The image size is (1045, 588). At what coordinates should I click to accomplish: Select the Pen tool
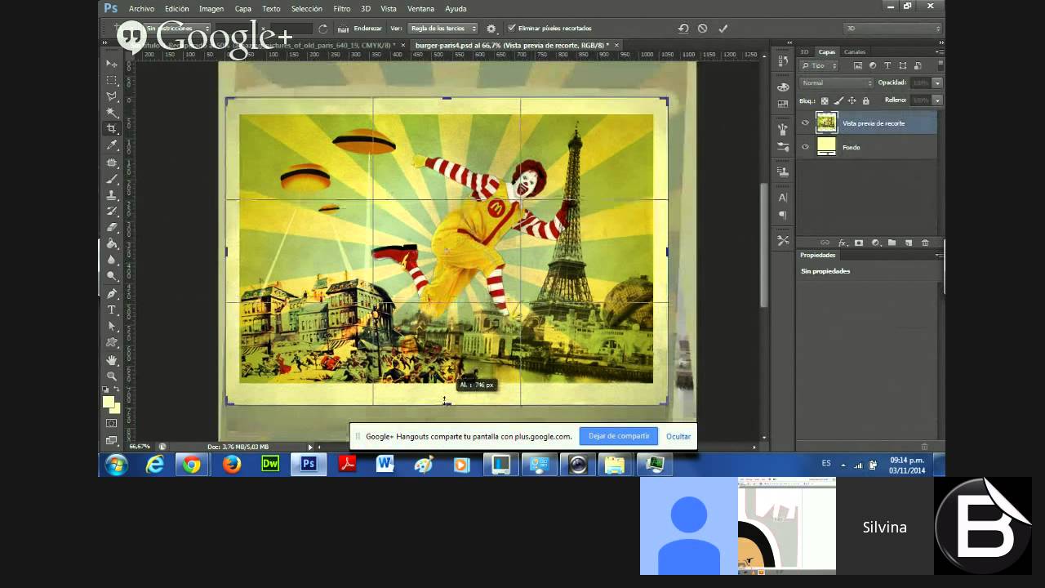click(112, 293)
